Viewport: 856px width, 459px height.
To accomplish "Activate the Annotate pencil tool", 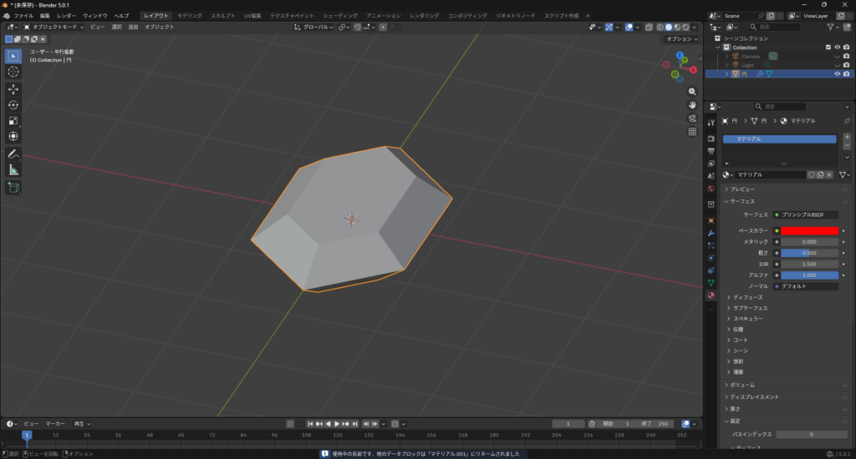I will pyautogui.click(x=13, y=154).
